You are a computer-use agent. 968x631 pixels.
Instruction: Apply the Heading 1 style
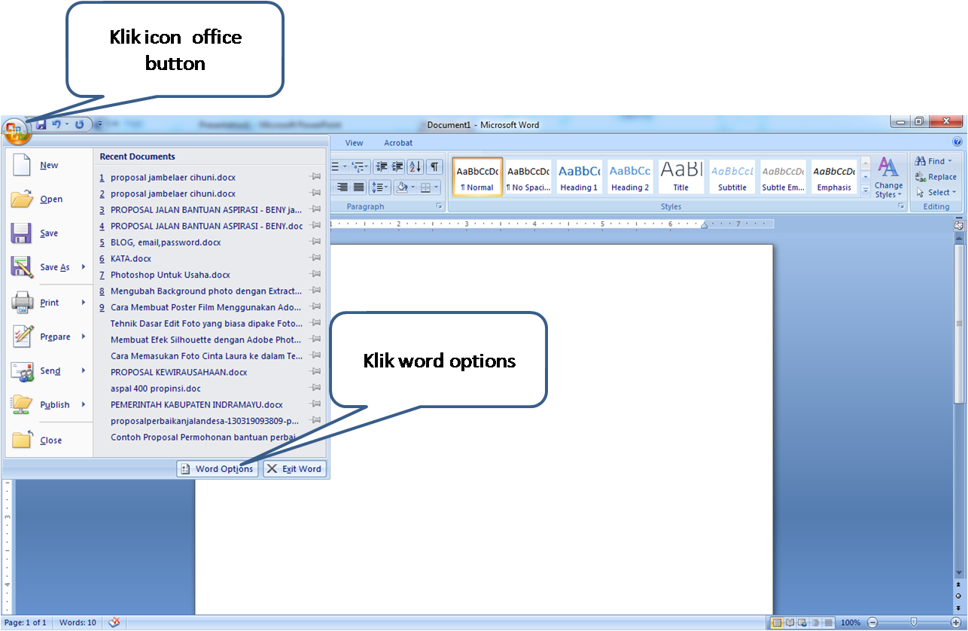point(578,178)
